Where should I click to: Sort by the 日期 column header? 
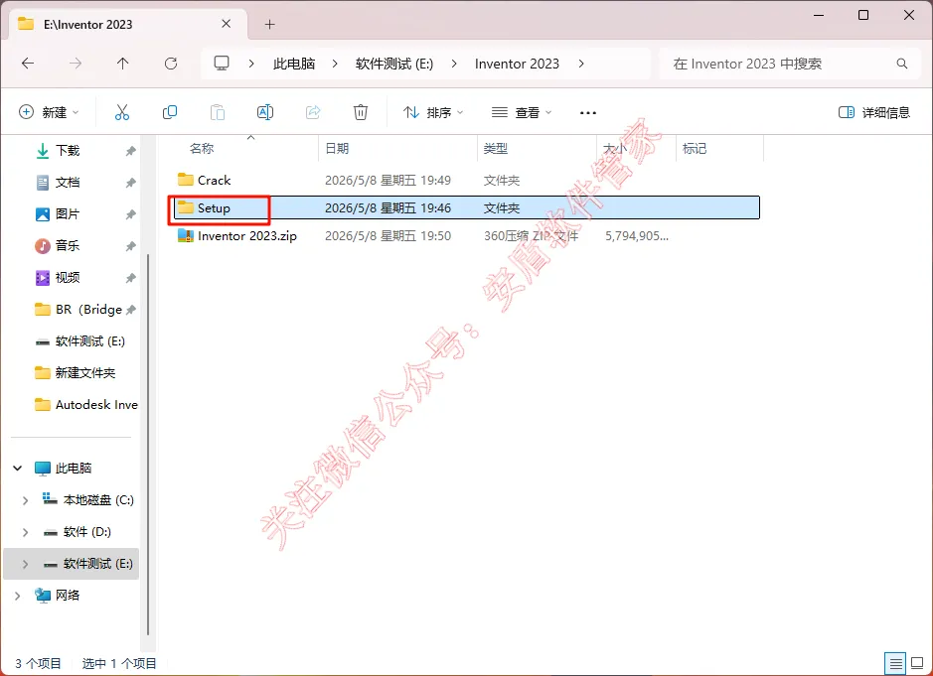click(338, 149)
